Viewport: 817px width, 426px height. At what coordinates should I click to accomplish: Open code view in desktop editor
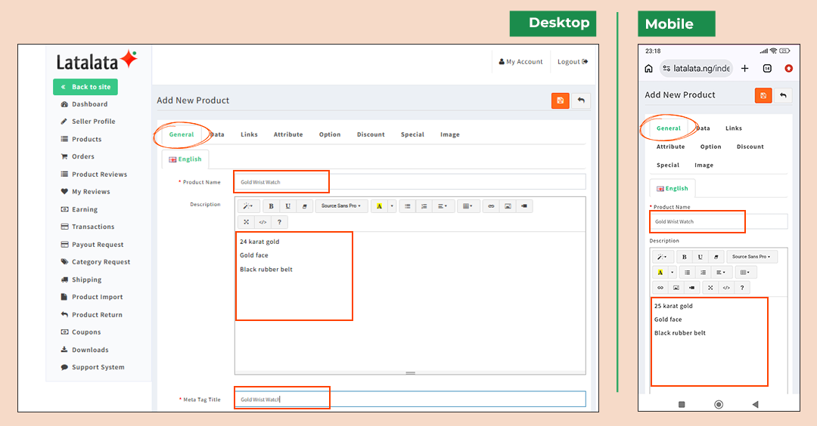(263, 222)
